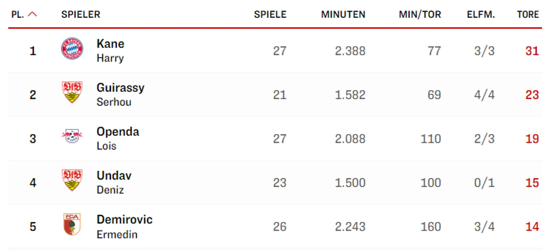Click Kane's goal total of 31
Viewport: 558px width, 252px height.
click(x=532, y=51)
